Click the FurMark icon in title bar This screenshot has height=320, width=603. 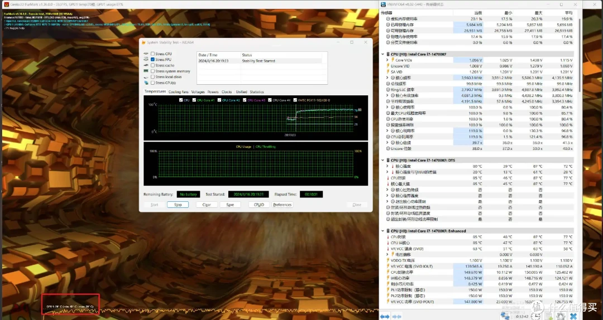coord(7,4)
